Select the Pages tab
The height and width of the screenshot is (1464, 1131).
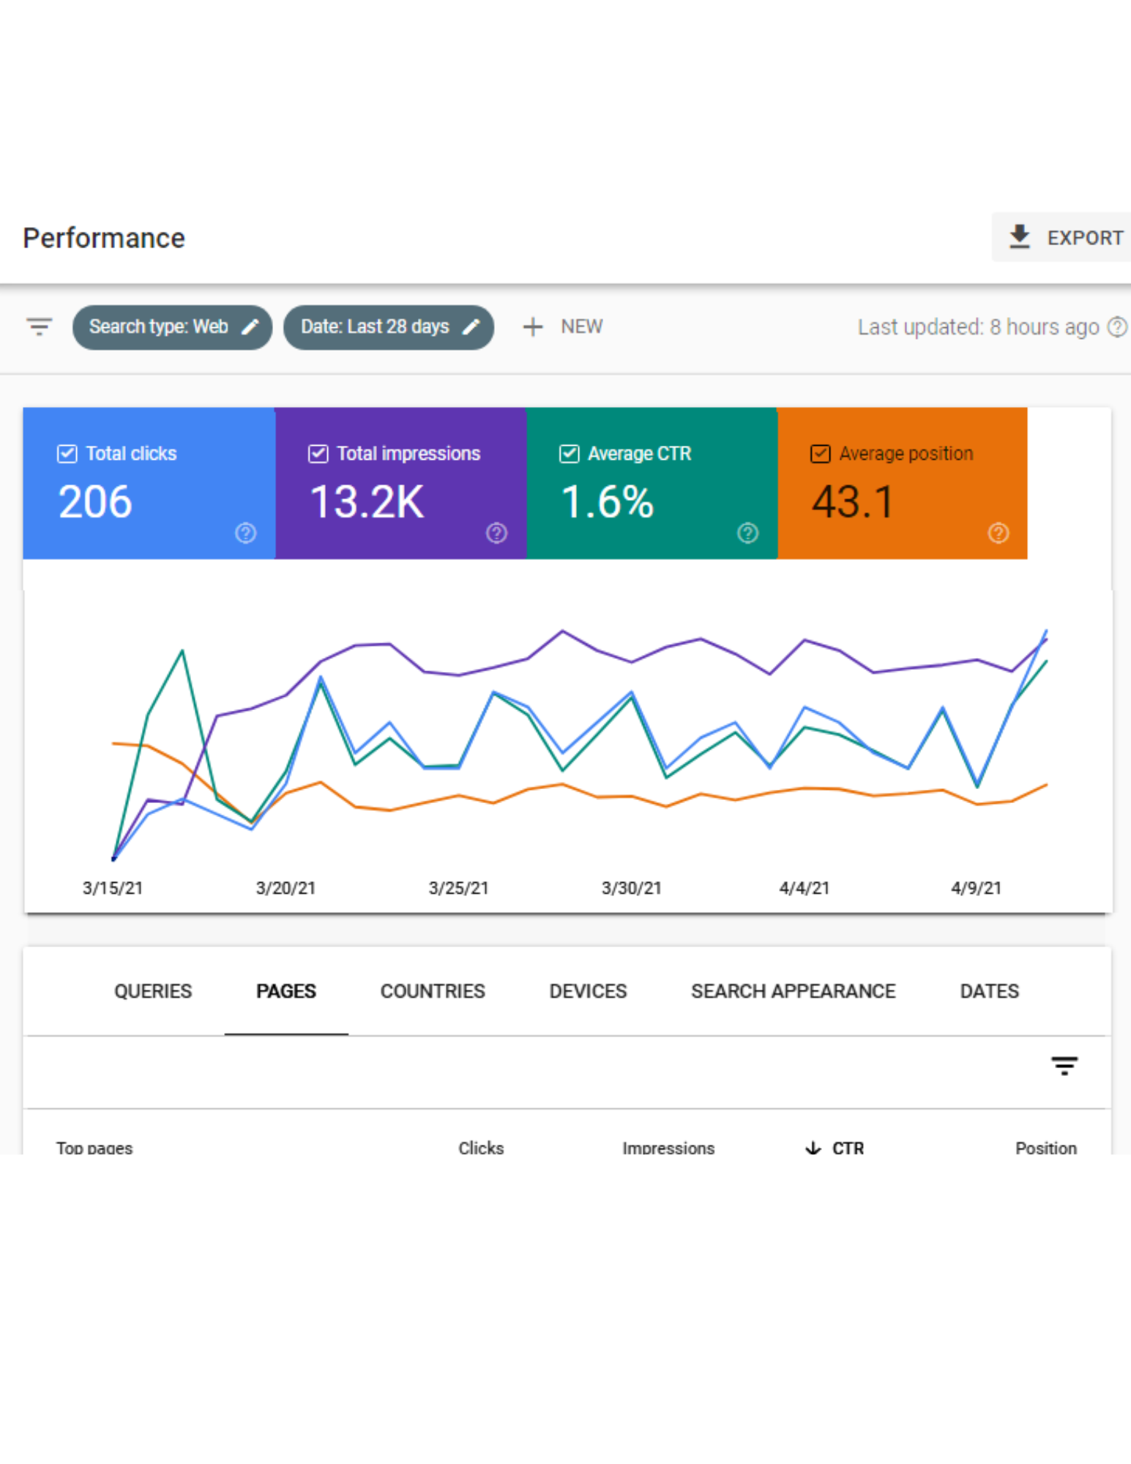point(286,991)
